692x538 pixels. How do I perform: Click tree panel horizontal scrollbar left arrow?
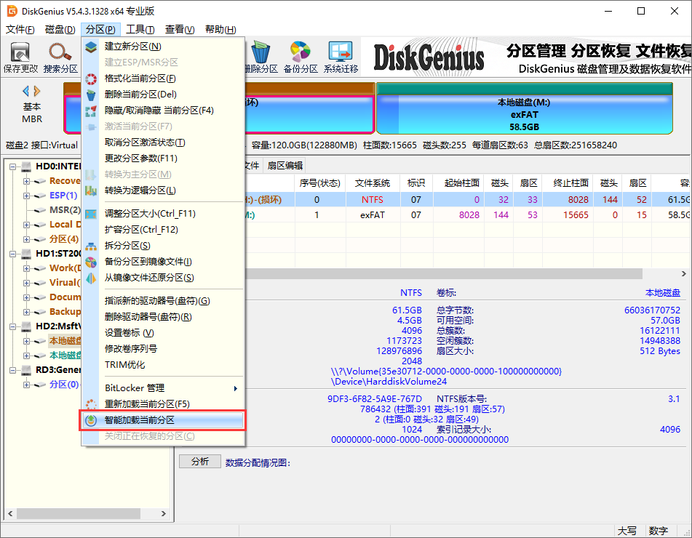click(x=11, y=514)
